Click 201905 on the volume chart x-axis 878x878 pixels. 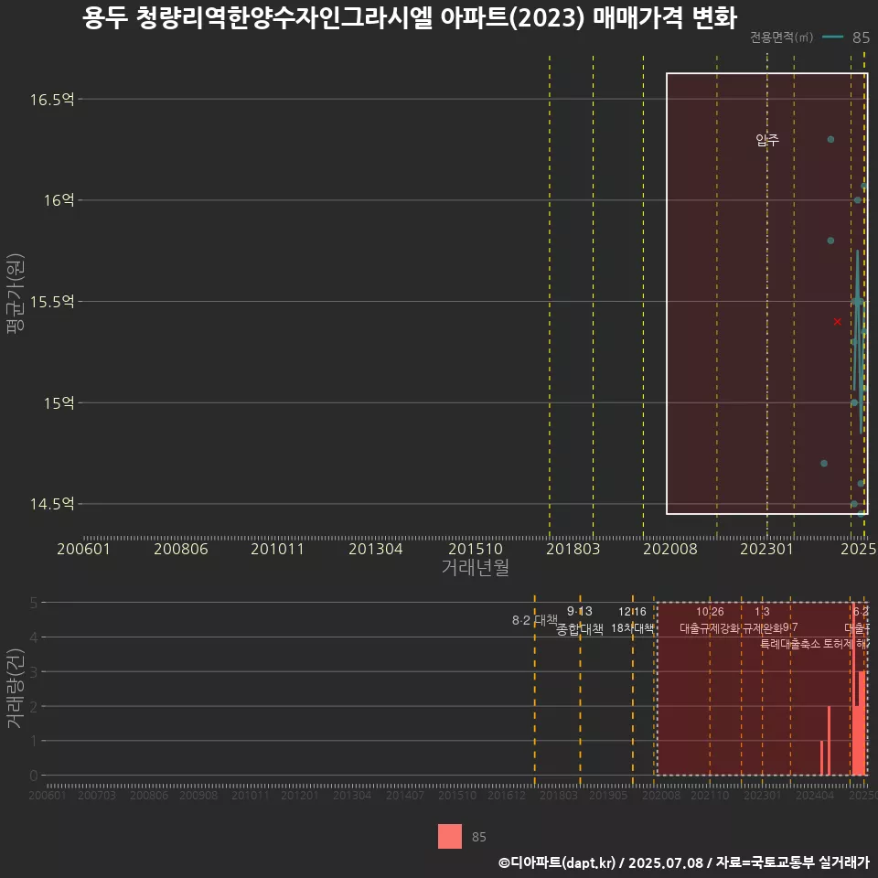click(608, 795)
